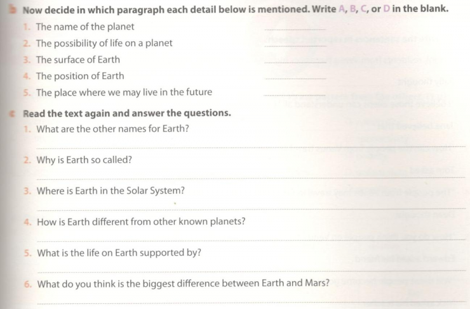The image size is (470, 309).
Task: Select answer line under 'Where is Earth in the Solar System?'
Action: coord(251,209)
